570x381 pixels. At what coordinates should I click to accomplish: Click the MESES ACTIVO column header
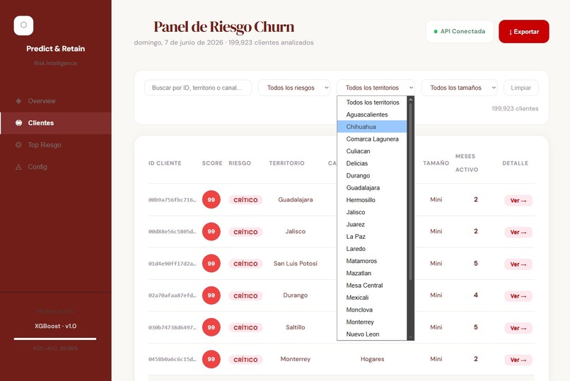pyautogui.click(x=467, y=163)
